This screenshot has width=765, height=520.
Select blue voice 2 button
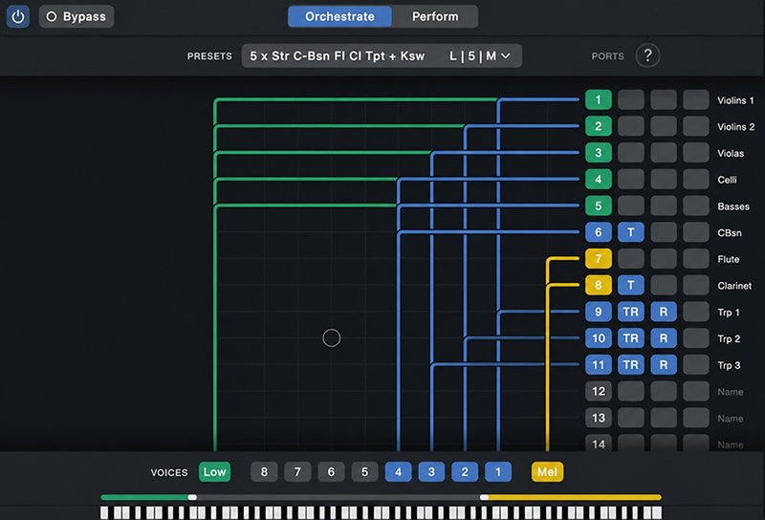[465, 471]
